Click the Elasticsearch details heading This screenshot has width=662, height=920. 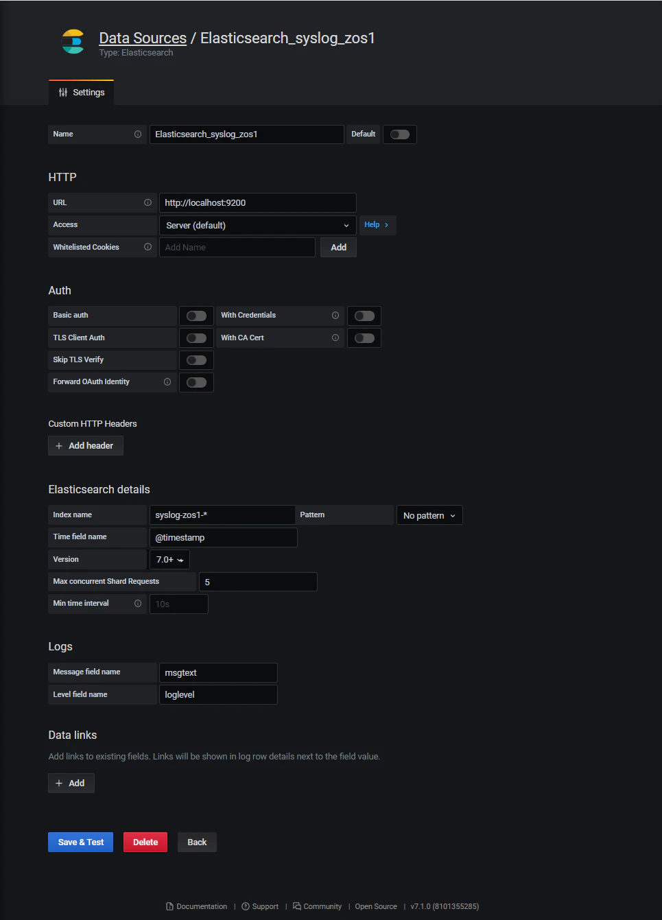tap(99, 490)
